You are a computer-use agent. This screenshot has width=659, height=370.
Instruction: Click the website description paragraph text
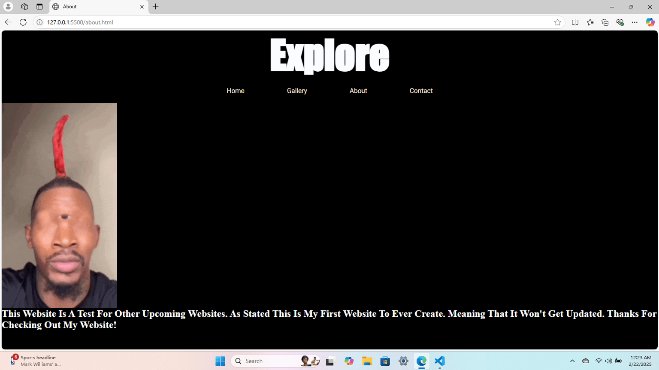(329, 319)
